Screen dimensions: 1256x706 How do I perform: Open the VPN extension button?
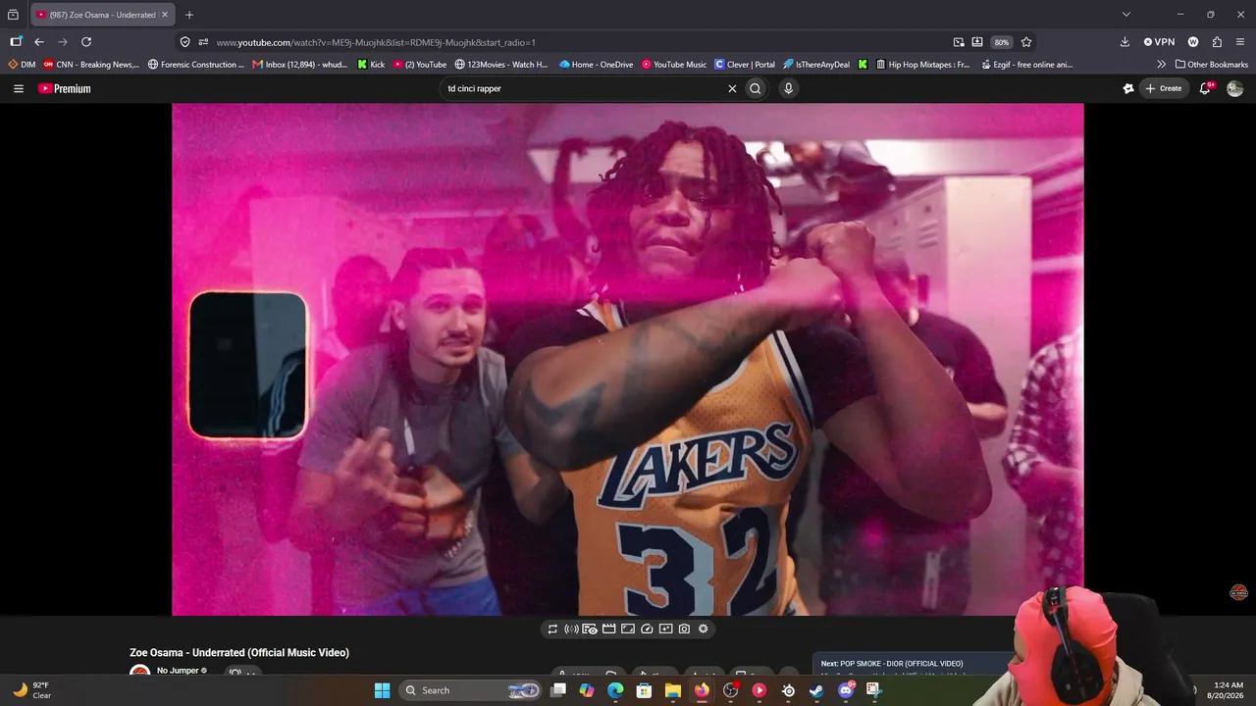(1159, 42)
